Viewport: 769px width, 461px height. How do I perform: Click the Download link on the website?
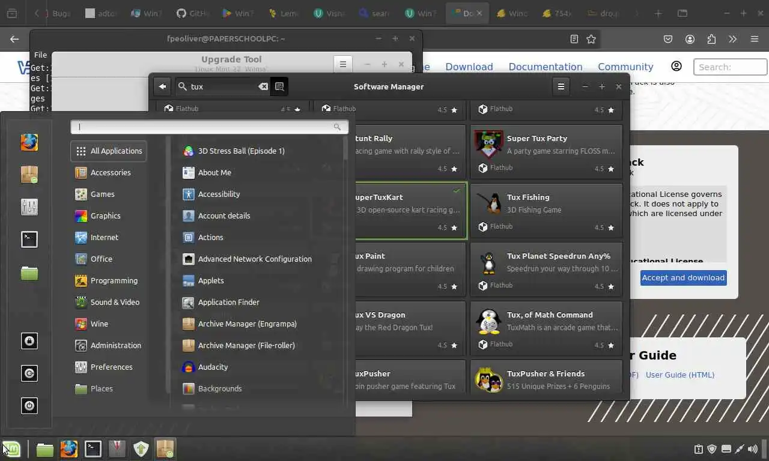pos(469,67)
